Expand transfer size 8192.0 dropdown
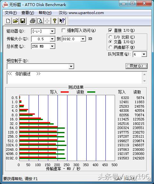This screenshot has width=154, height=184. 83,39
